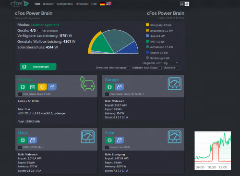240x176 pixels.
Task: Open the Konfiguration menu
Action: point(65,4)
